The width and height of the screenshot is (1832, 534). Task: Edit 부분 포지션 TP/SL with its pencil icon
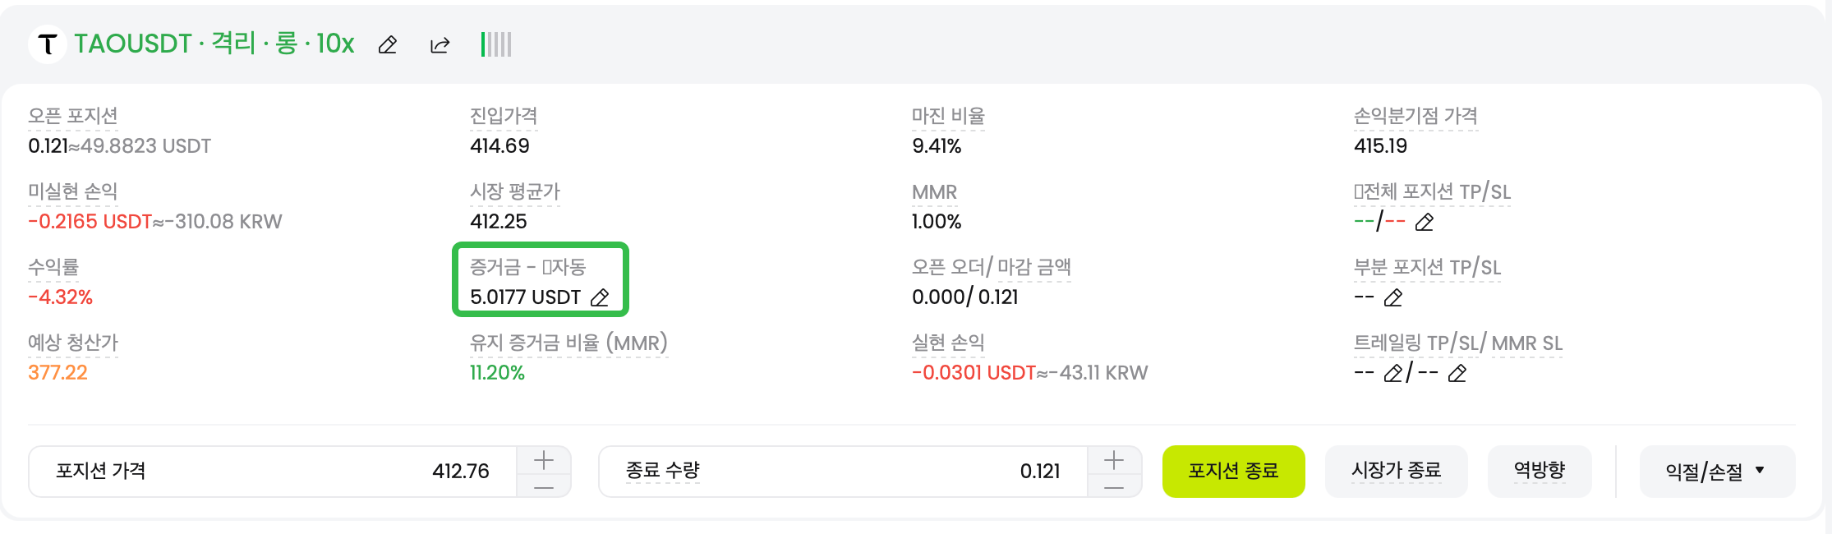(x=1392, y=298)
